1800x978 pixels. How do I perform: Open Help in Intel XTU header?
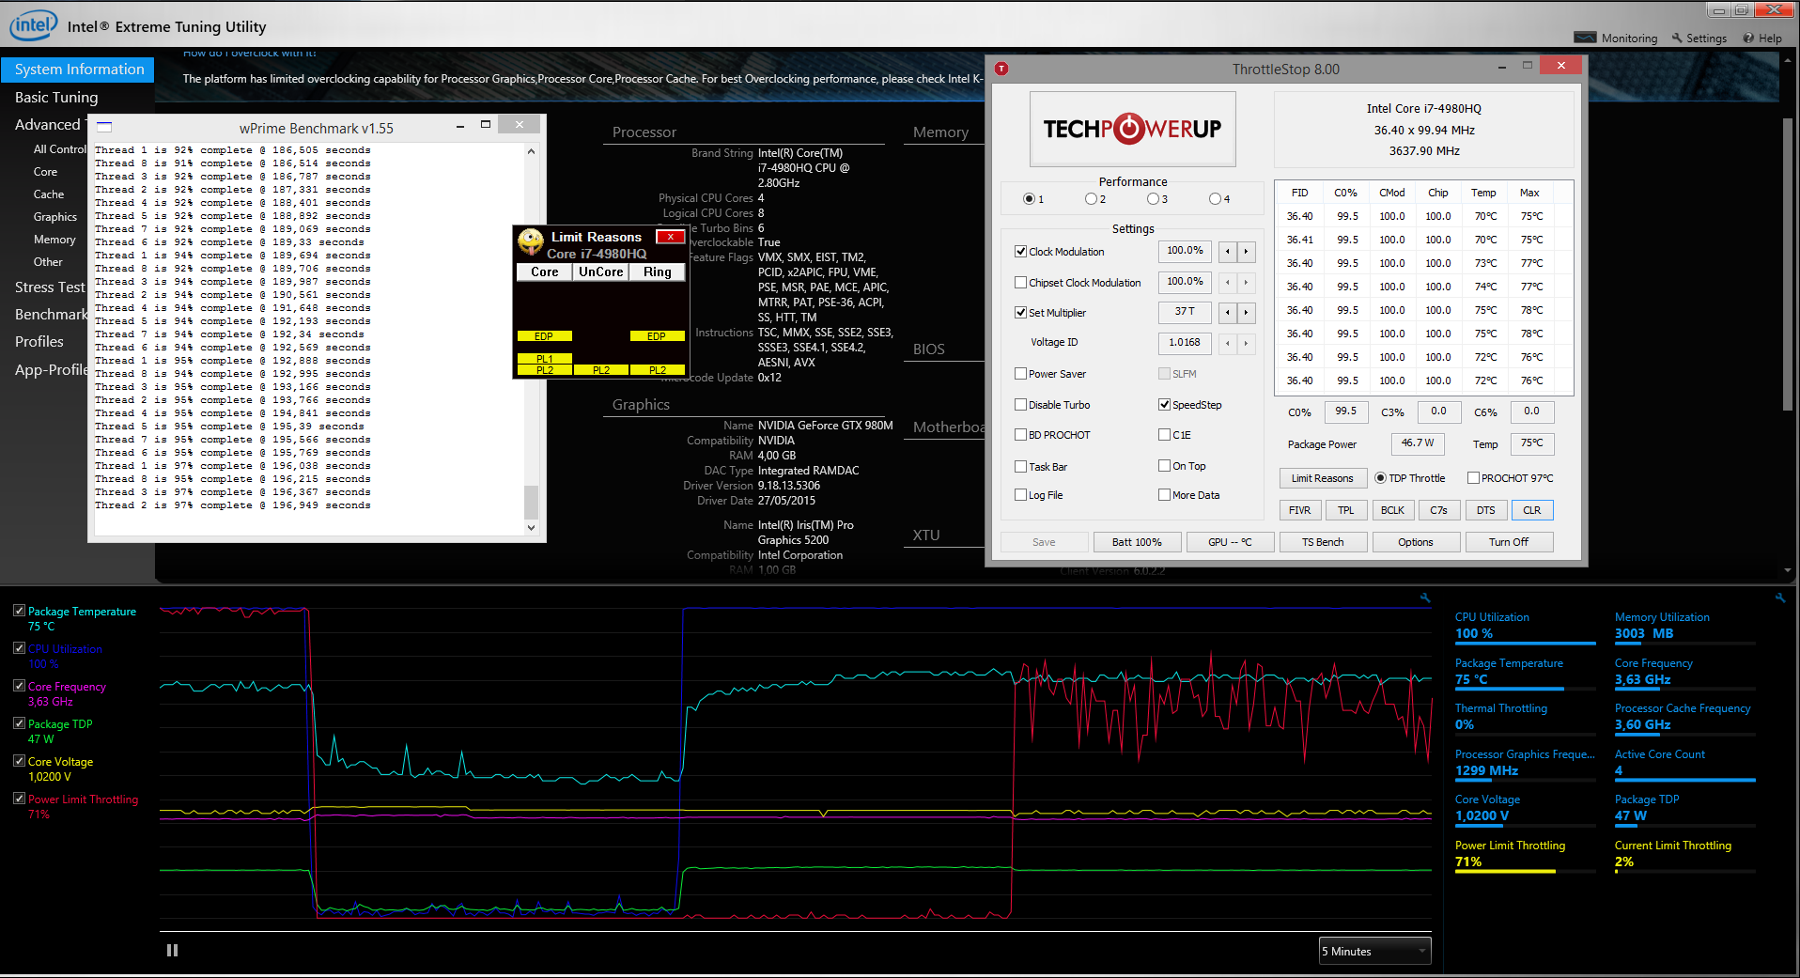pos(1762,38)
